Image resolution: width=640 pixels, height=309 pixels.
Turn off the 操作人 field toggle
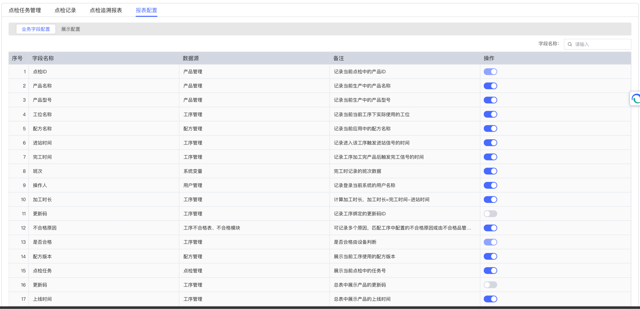490,185
